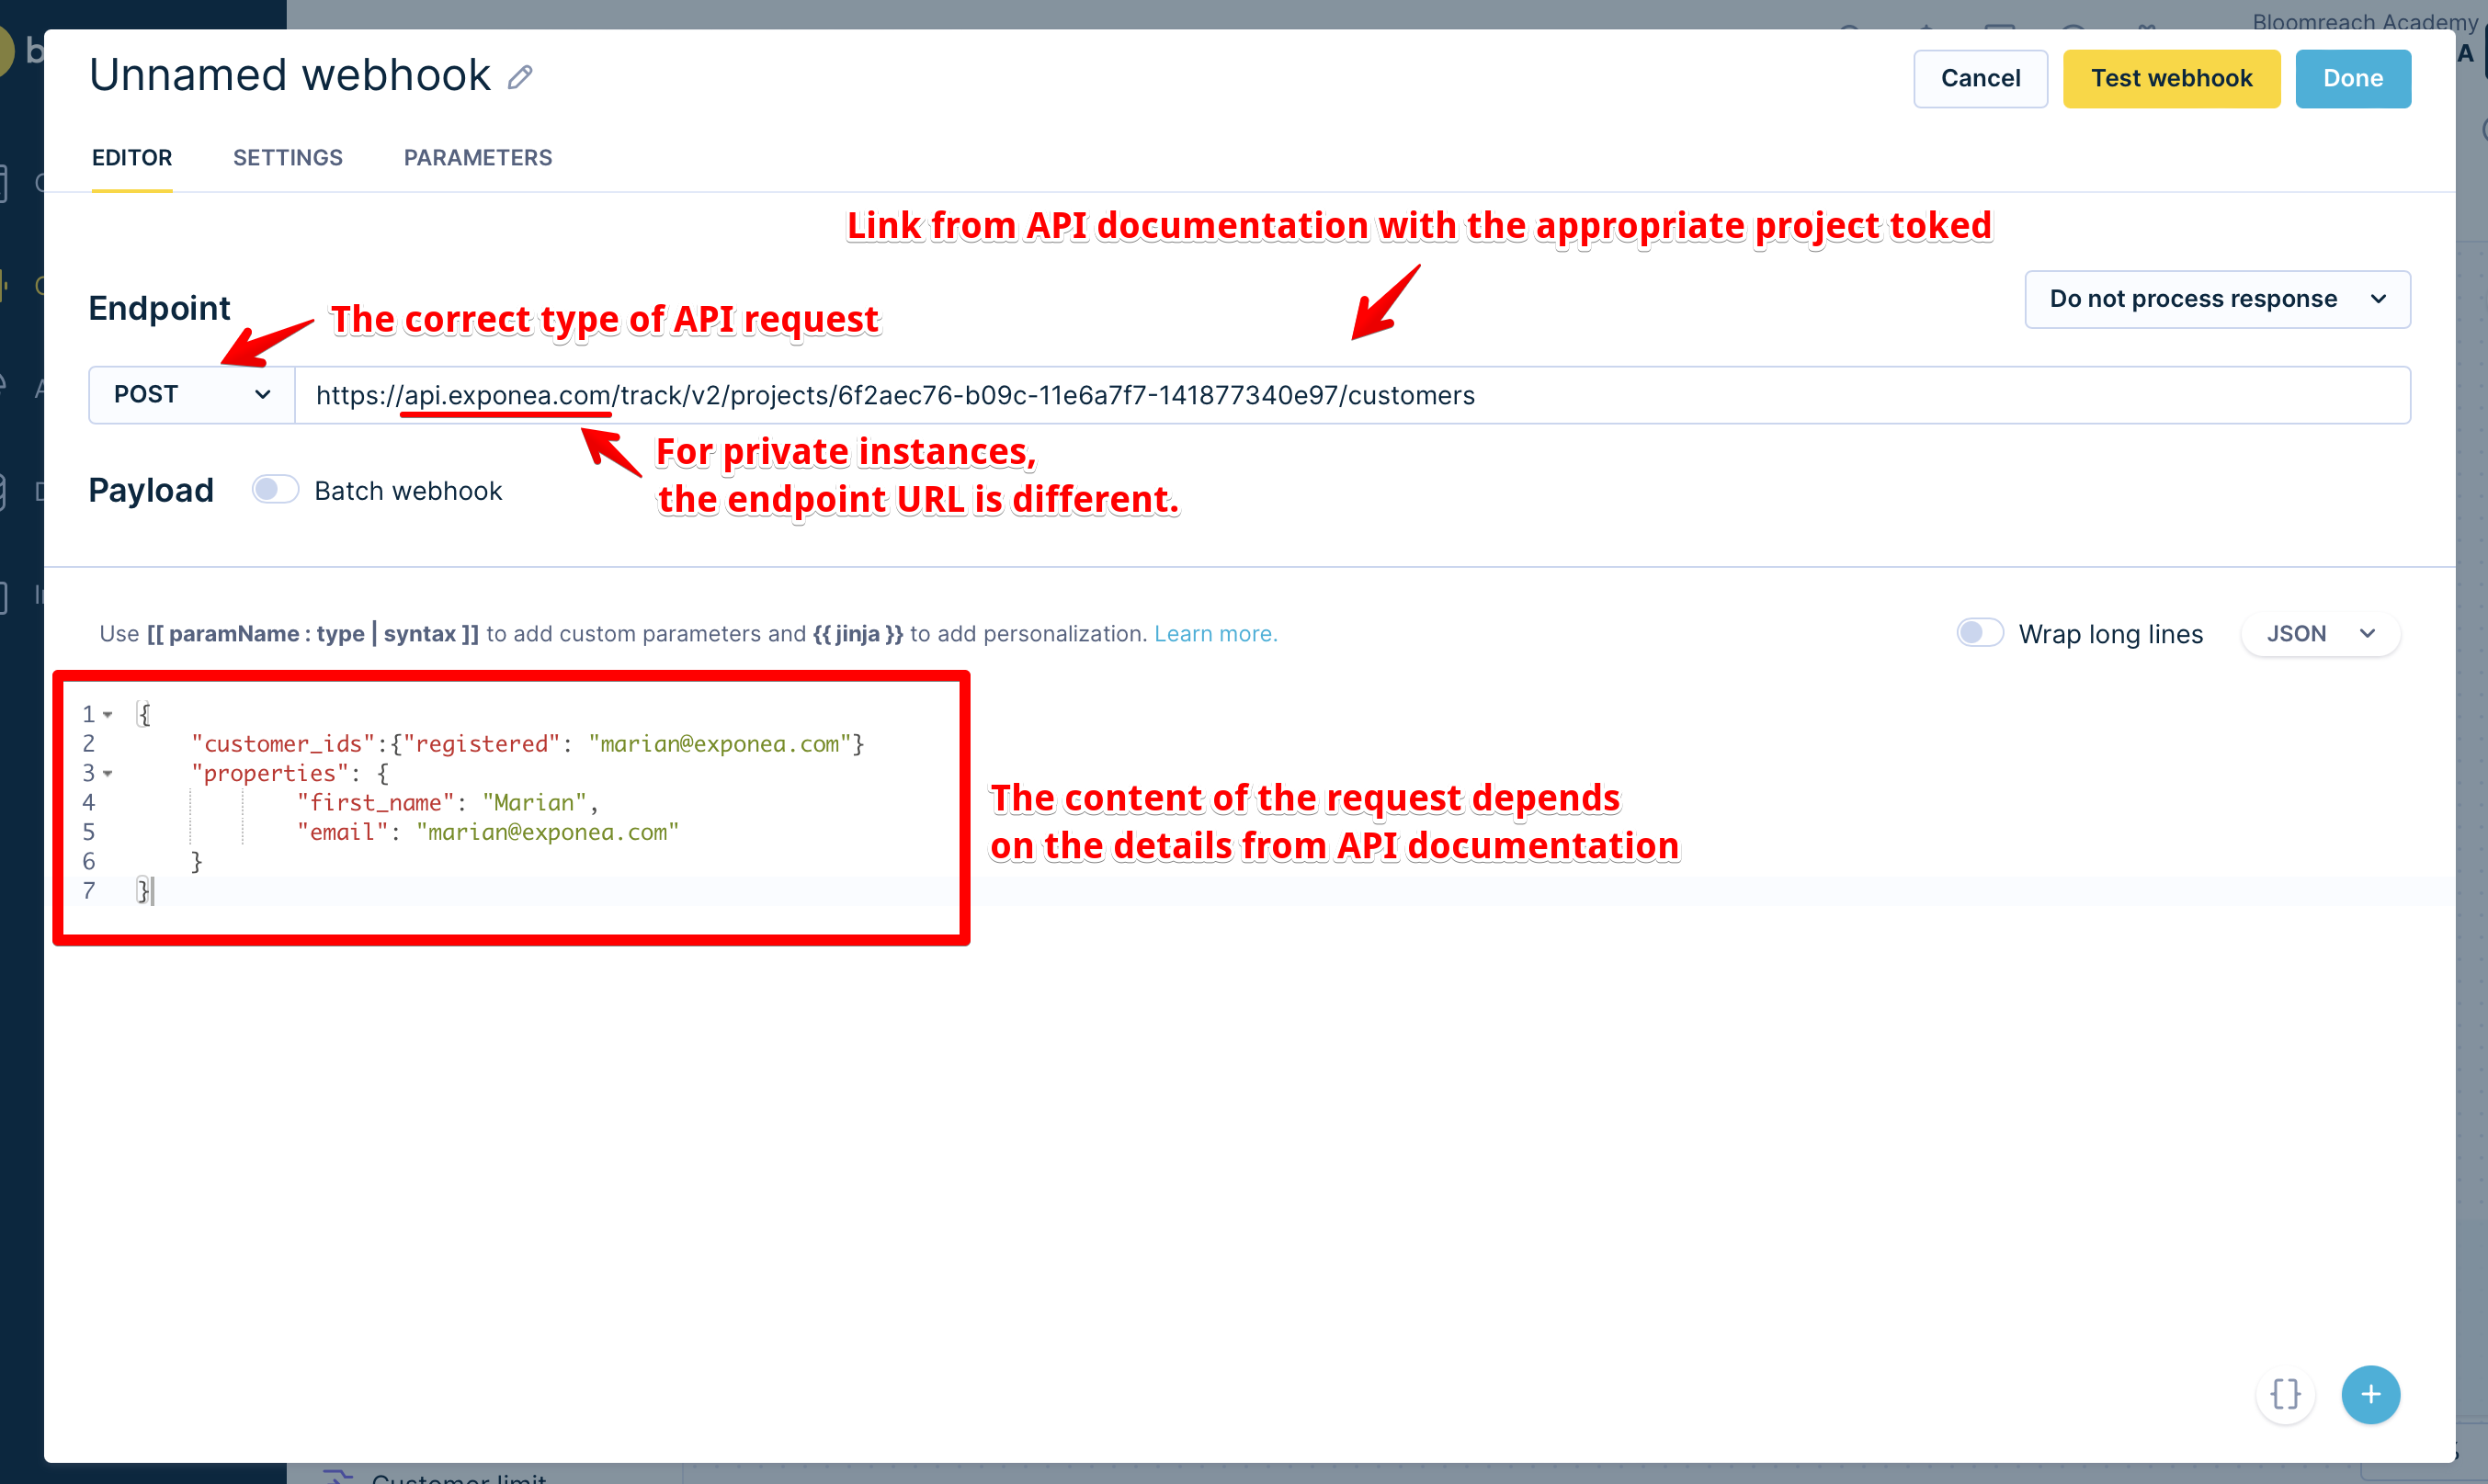This screenshot has height=1484, width=2488.
Task: Collapse the properties block on line 3
Action: pyautogui.click(x=108, y=774)
